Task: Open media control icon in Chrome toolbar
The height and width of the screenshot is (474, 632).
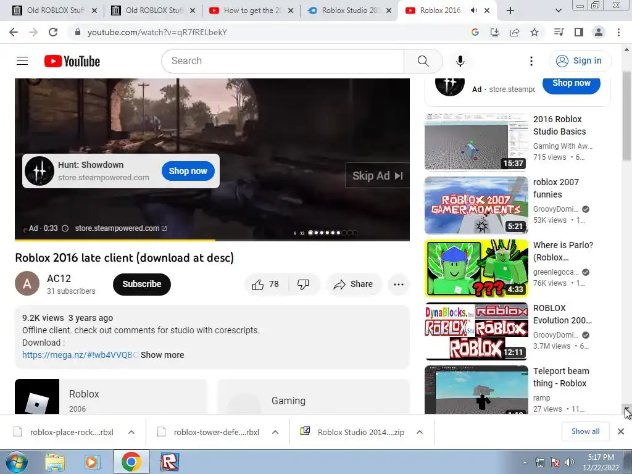Action: (x=559, y=32)
